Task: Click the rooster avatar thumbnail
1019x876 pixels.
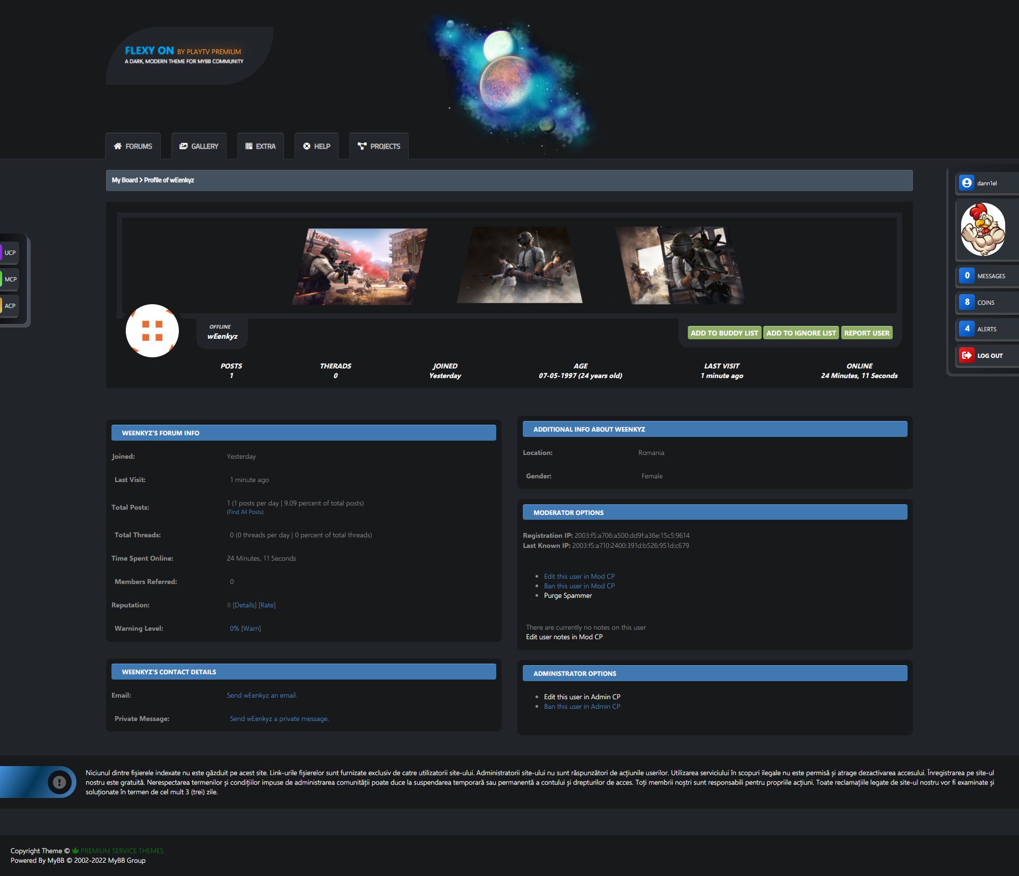Action: pos(983,230)
